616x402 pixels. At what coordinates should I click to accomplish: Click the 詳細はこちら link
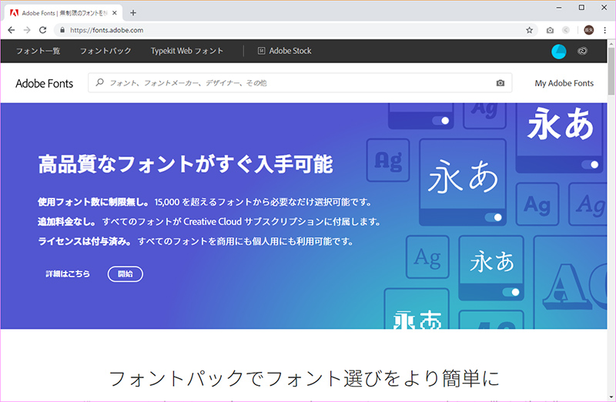click(x=68, y=274)
